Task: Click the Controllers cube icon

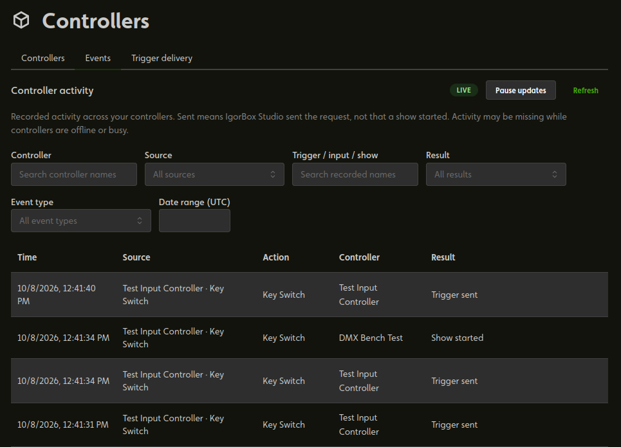Action: tap(21, 20)
